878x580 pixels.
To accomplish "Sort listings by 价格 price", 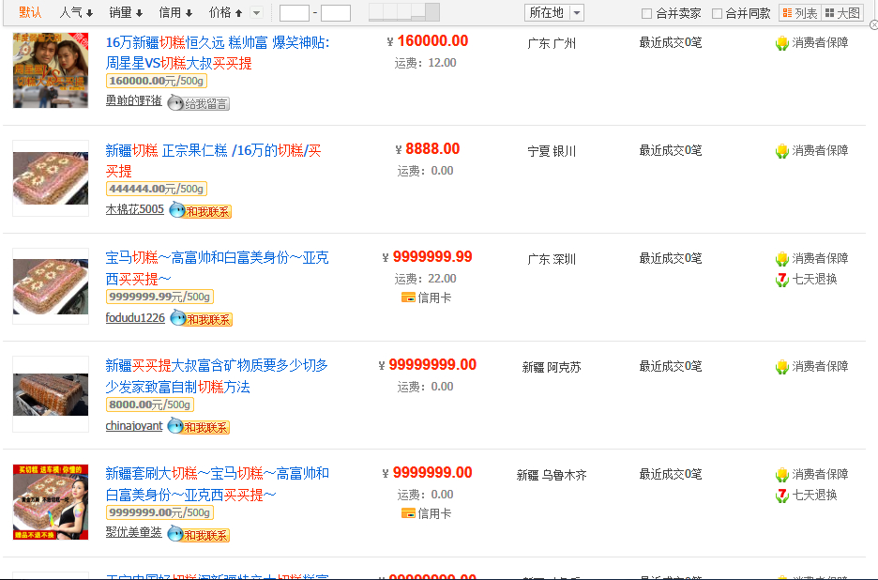I will tap(225, 12).
